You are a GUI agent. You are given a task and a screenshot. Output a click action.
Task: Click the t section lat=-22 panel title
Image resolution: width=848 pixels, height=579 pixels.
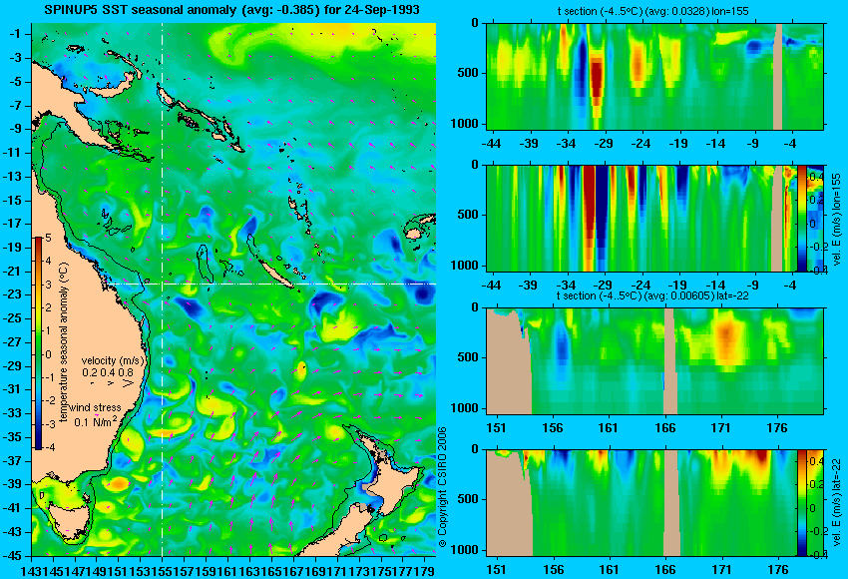pos(652,296)
